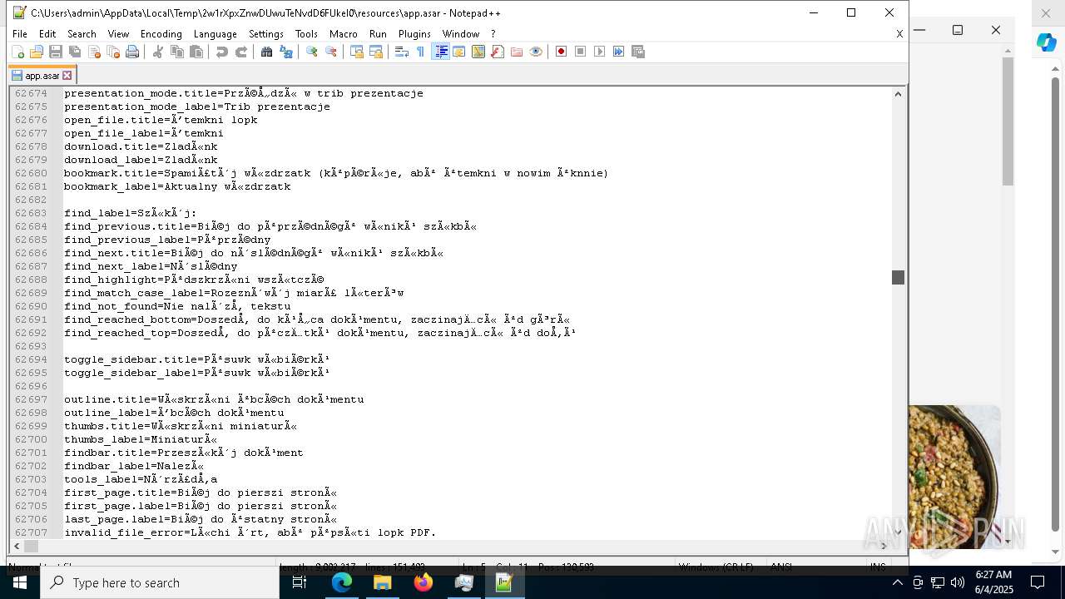Viewport: 1065px width, 599px height.
Task: Toggle synchronize vertical scrolling icon
Action: tap(357, 52)
